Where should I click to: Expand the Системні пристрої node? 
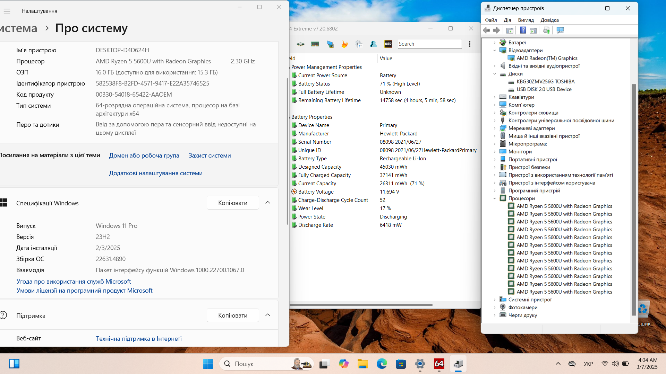pyautogui.click(x=495, y=300)
